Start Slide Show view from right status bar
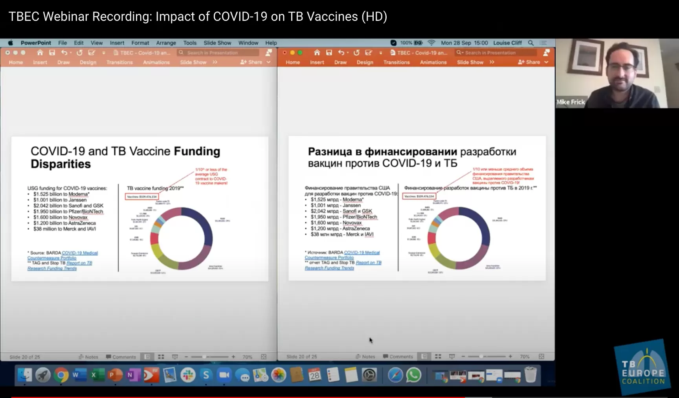Image resolution: width=679 pixels, height=398 pixels. [452, 356]
